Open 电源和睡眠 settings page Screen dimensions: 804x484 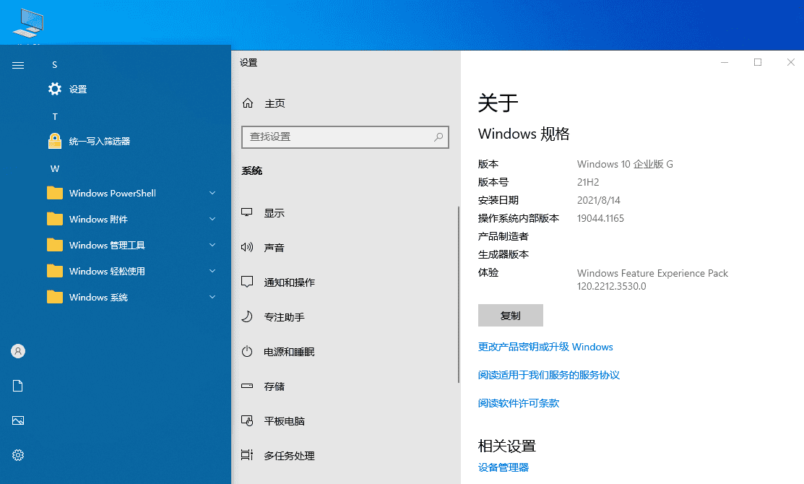click(x=289, y=352)
